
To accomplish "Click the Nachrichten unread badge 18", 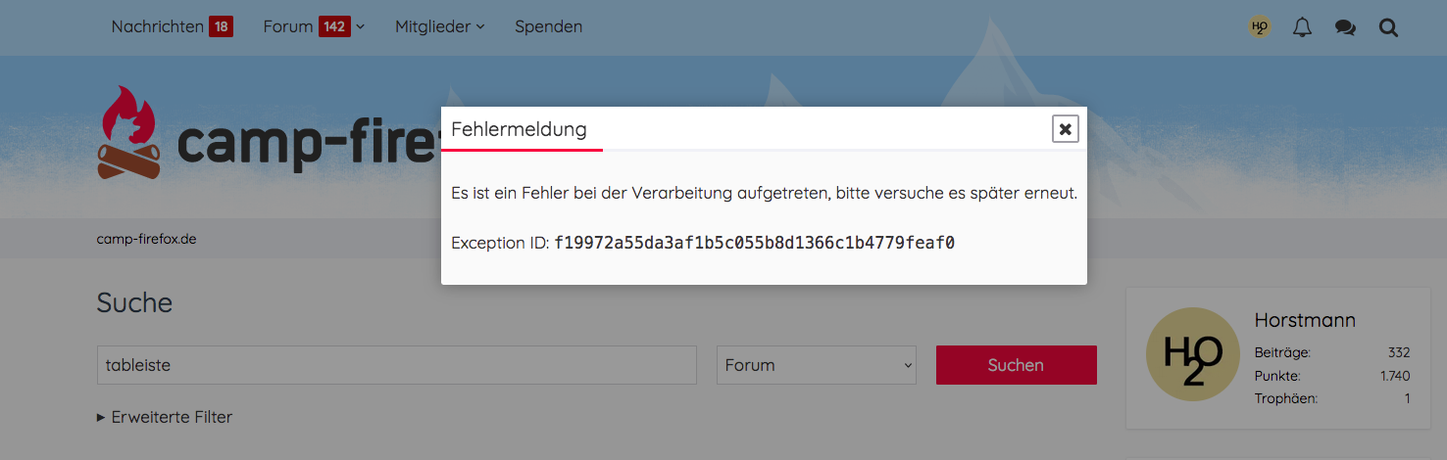I will tap(221, 26).
